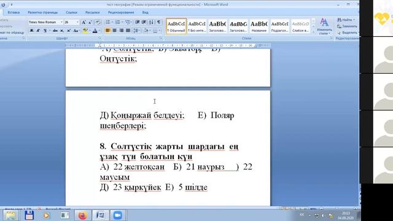Image resolution: width=393 pixels, height=221 pixels.
Task: Click the horizontal ruler
Action: coord(168,45)
